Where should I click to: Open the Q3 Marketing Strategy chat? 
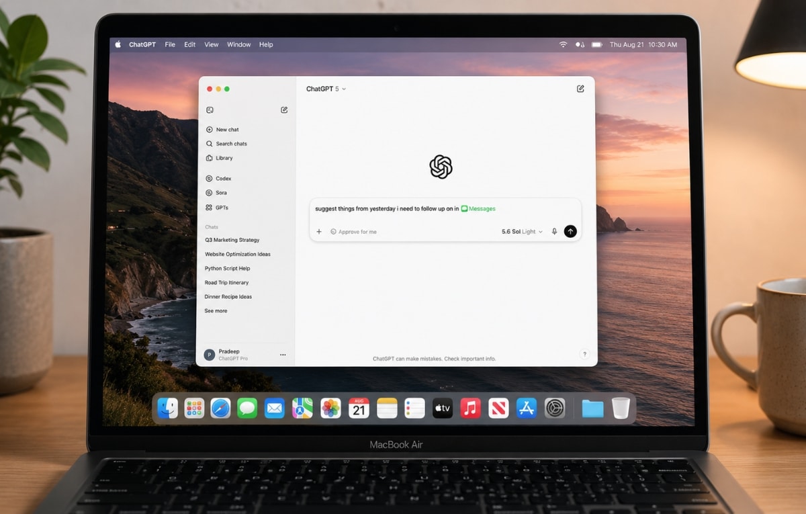pos(232,240)
